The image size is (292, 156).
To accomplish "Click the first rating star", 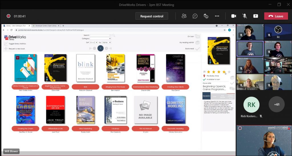I will coord(208,72).
